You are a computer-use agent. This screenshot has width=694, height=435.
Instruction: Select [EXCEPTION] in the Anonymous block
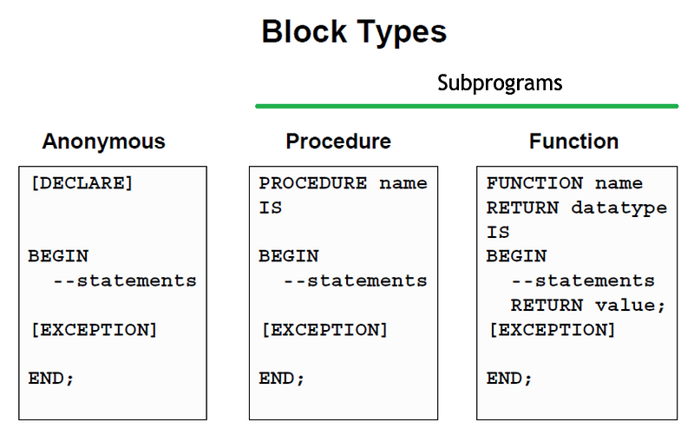[x=94, y=330]
